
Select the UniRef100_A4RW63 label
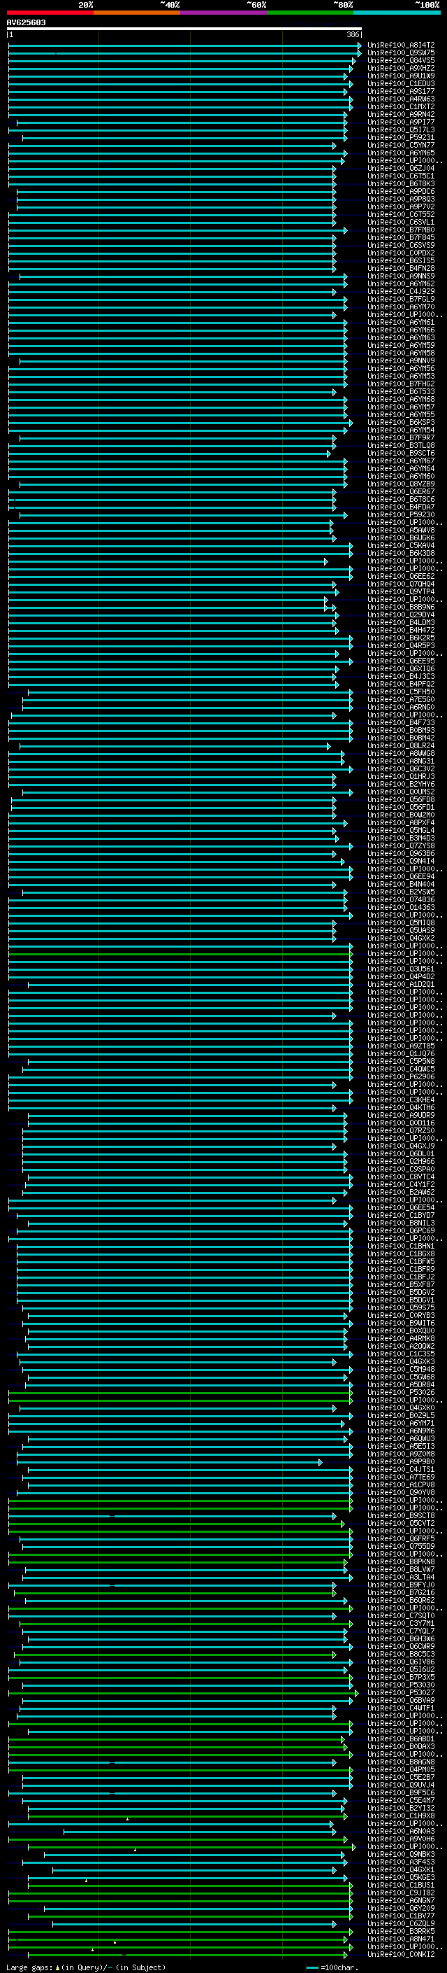coord(401,99)
